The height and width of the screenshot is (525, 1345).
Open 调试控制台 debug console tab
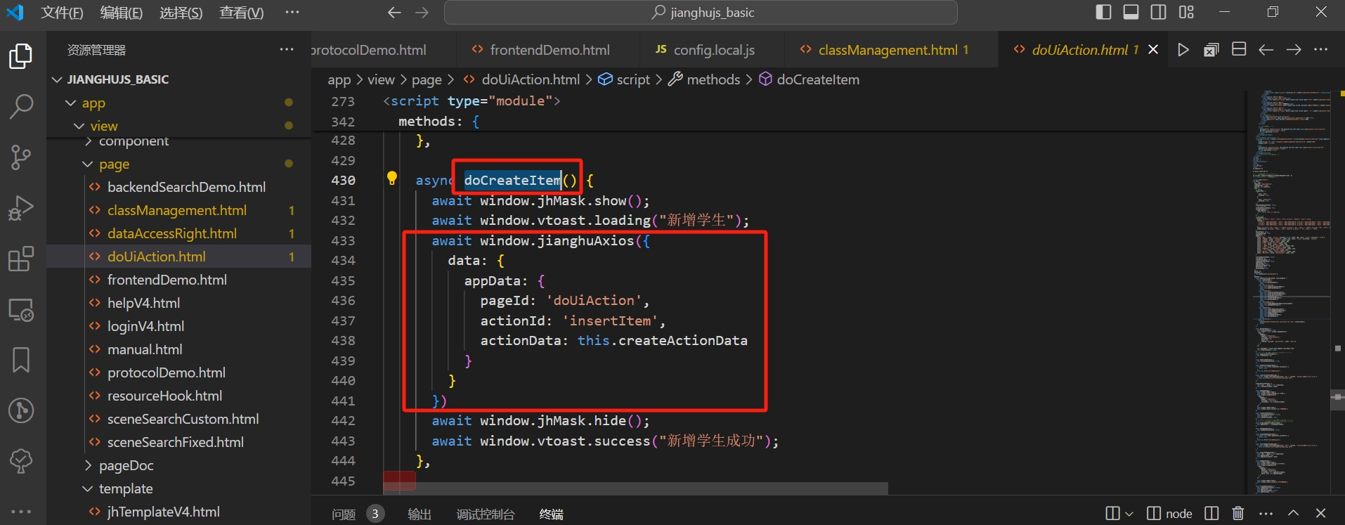click(486, 514)
